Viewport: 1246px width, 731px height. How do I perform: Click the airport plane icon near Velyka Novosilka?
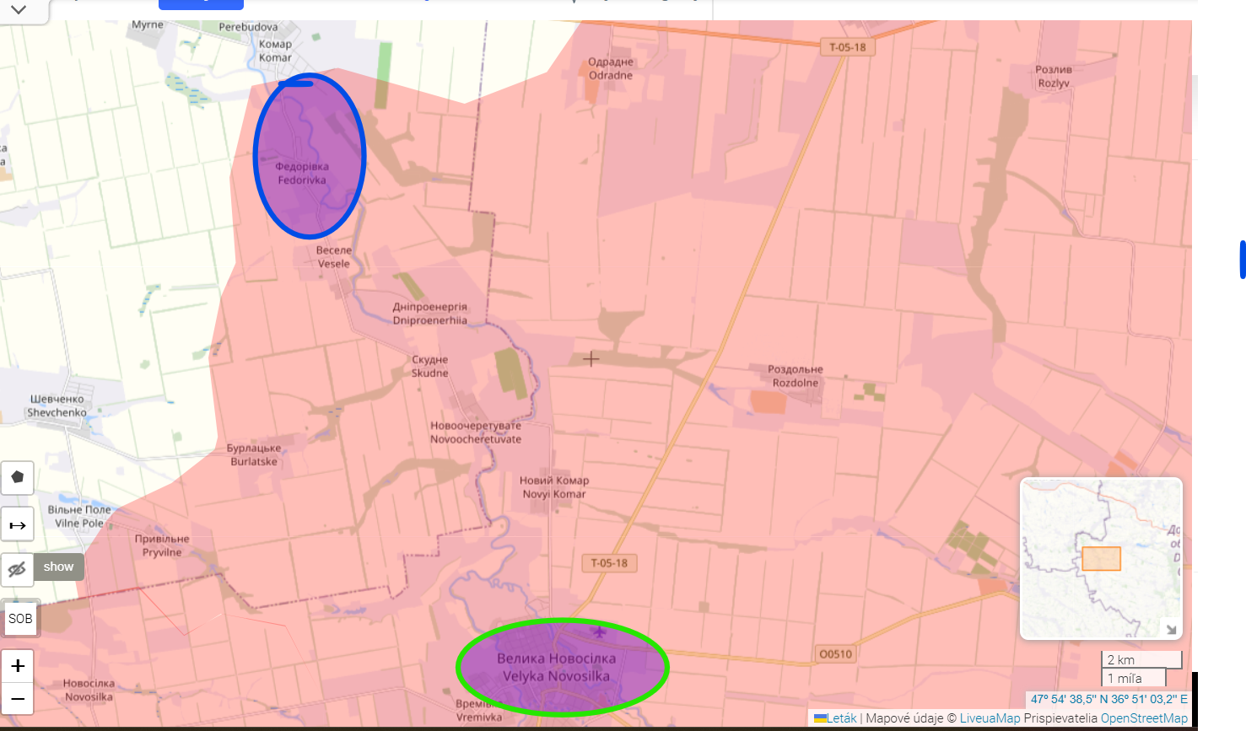[x=599, y=632]
